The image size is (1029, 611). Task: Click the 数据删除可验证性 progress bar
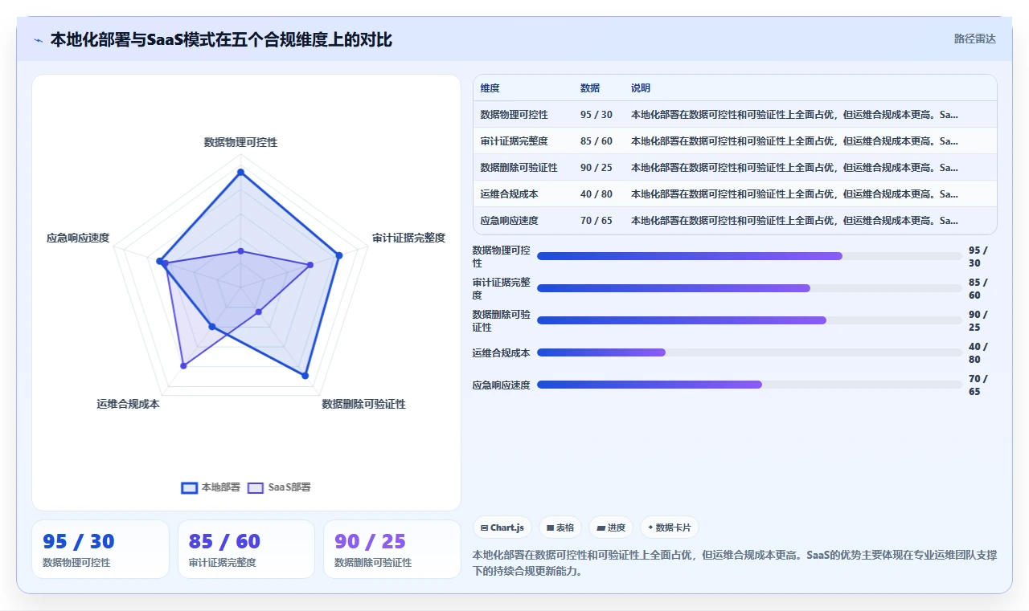pos(749,320)
